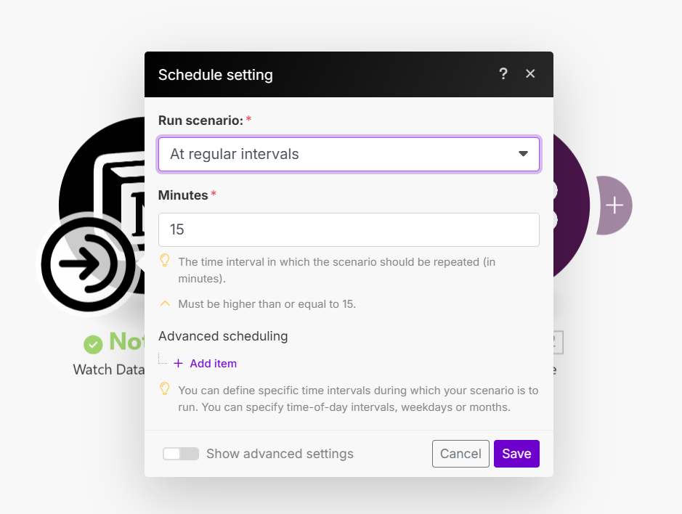Image resolution: width=682 pixels, height=514 pixels.
Task: Click the plus icon beside Add item
Action: [179, 364]
